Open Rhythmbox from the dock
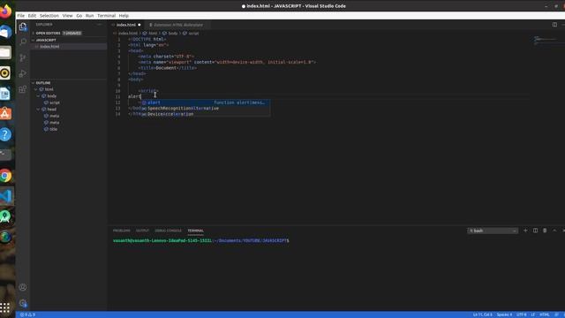565x318 pixels. (5, 73)
